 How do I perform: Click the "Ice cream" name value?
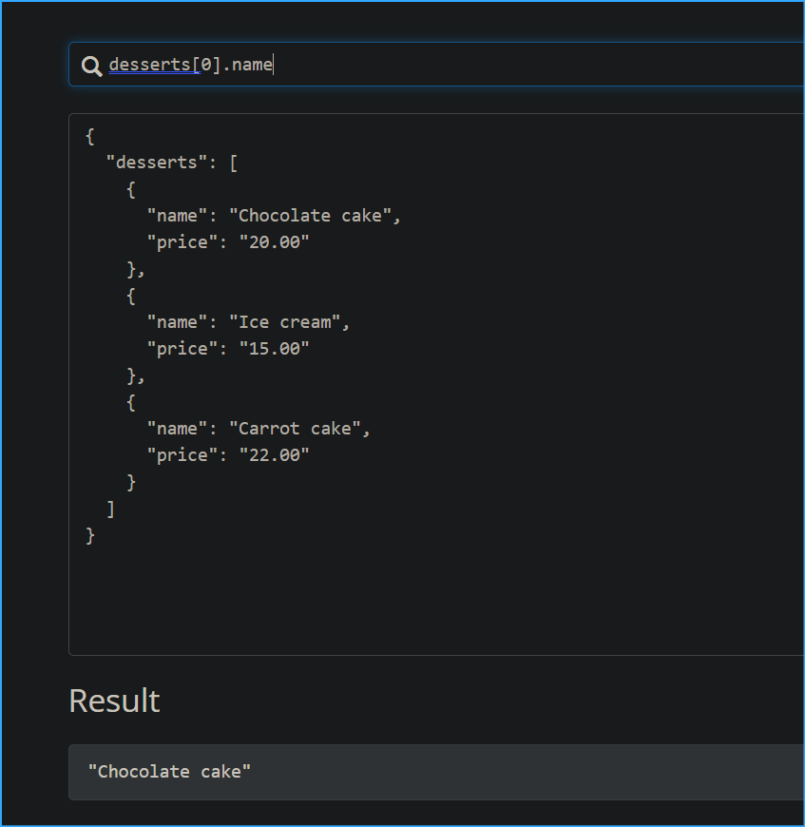click(284, 322)
